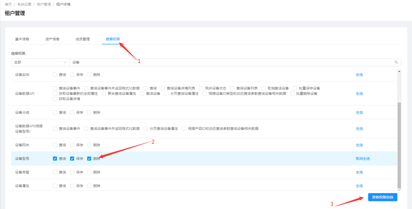Viewport: 412px width, 209px height.
Task: Click the 更新权限信息 button
Action: point(383,197)
